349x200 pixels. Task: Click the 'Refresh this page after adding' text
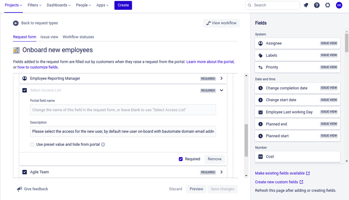295,191
